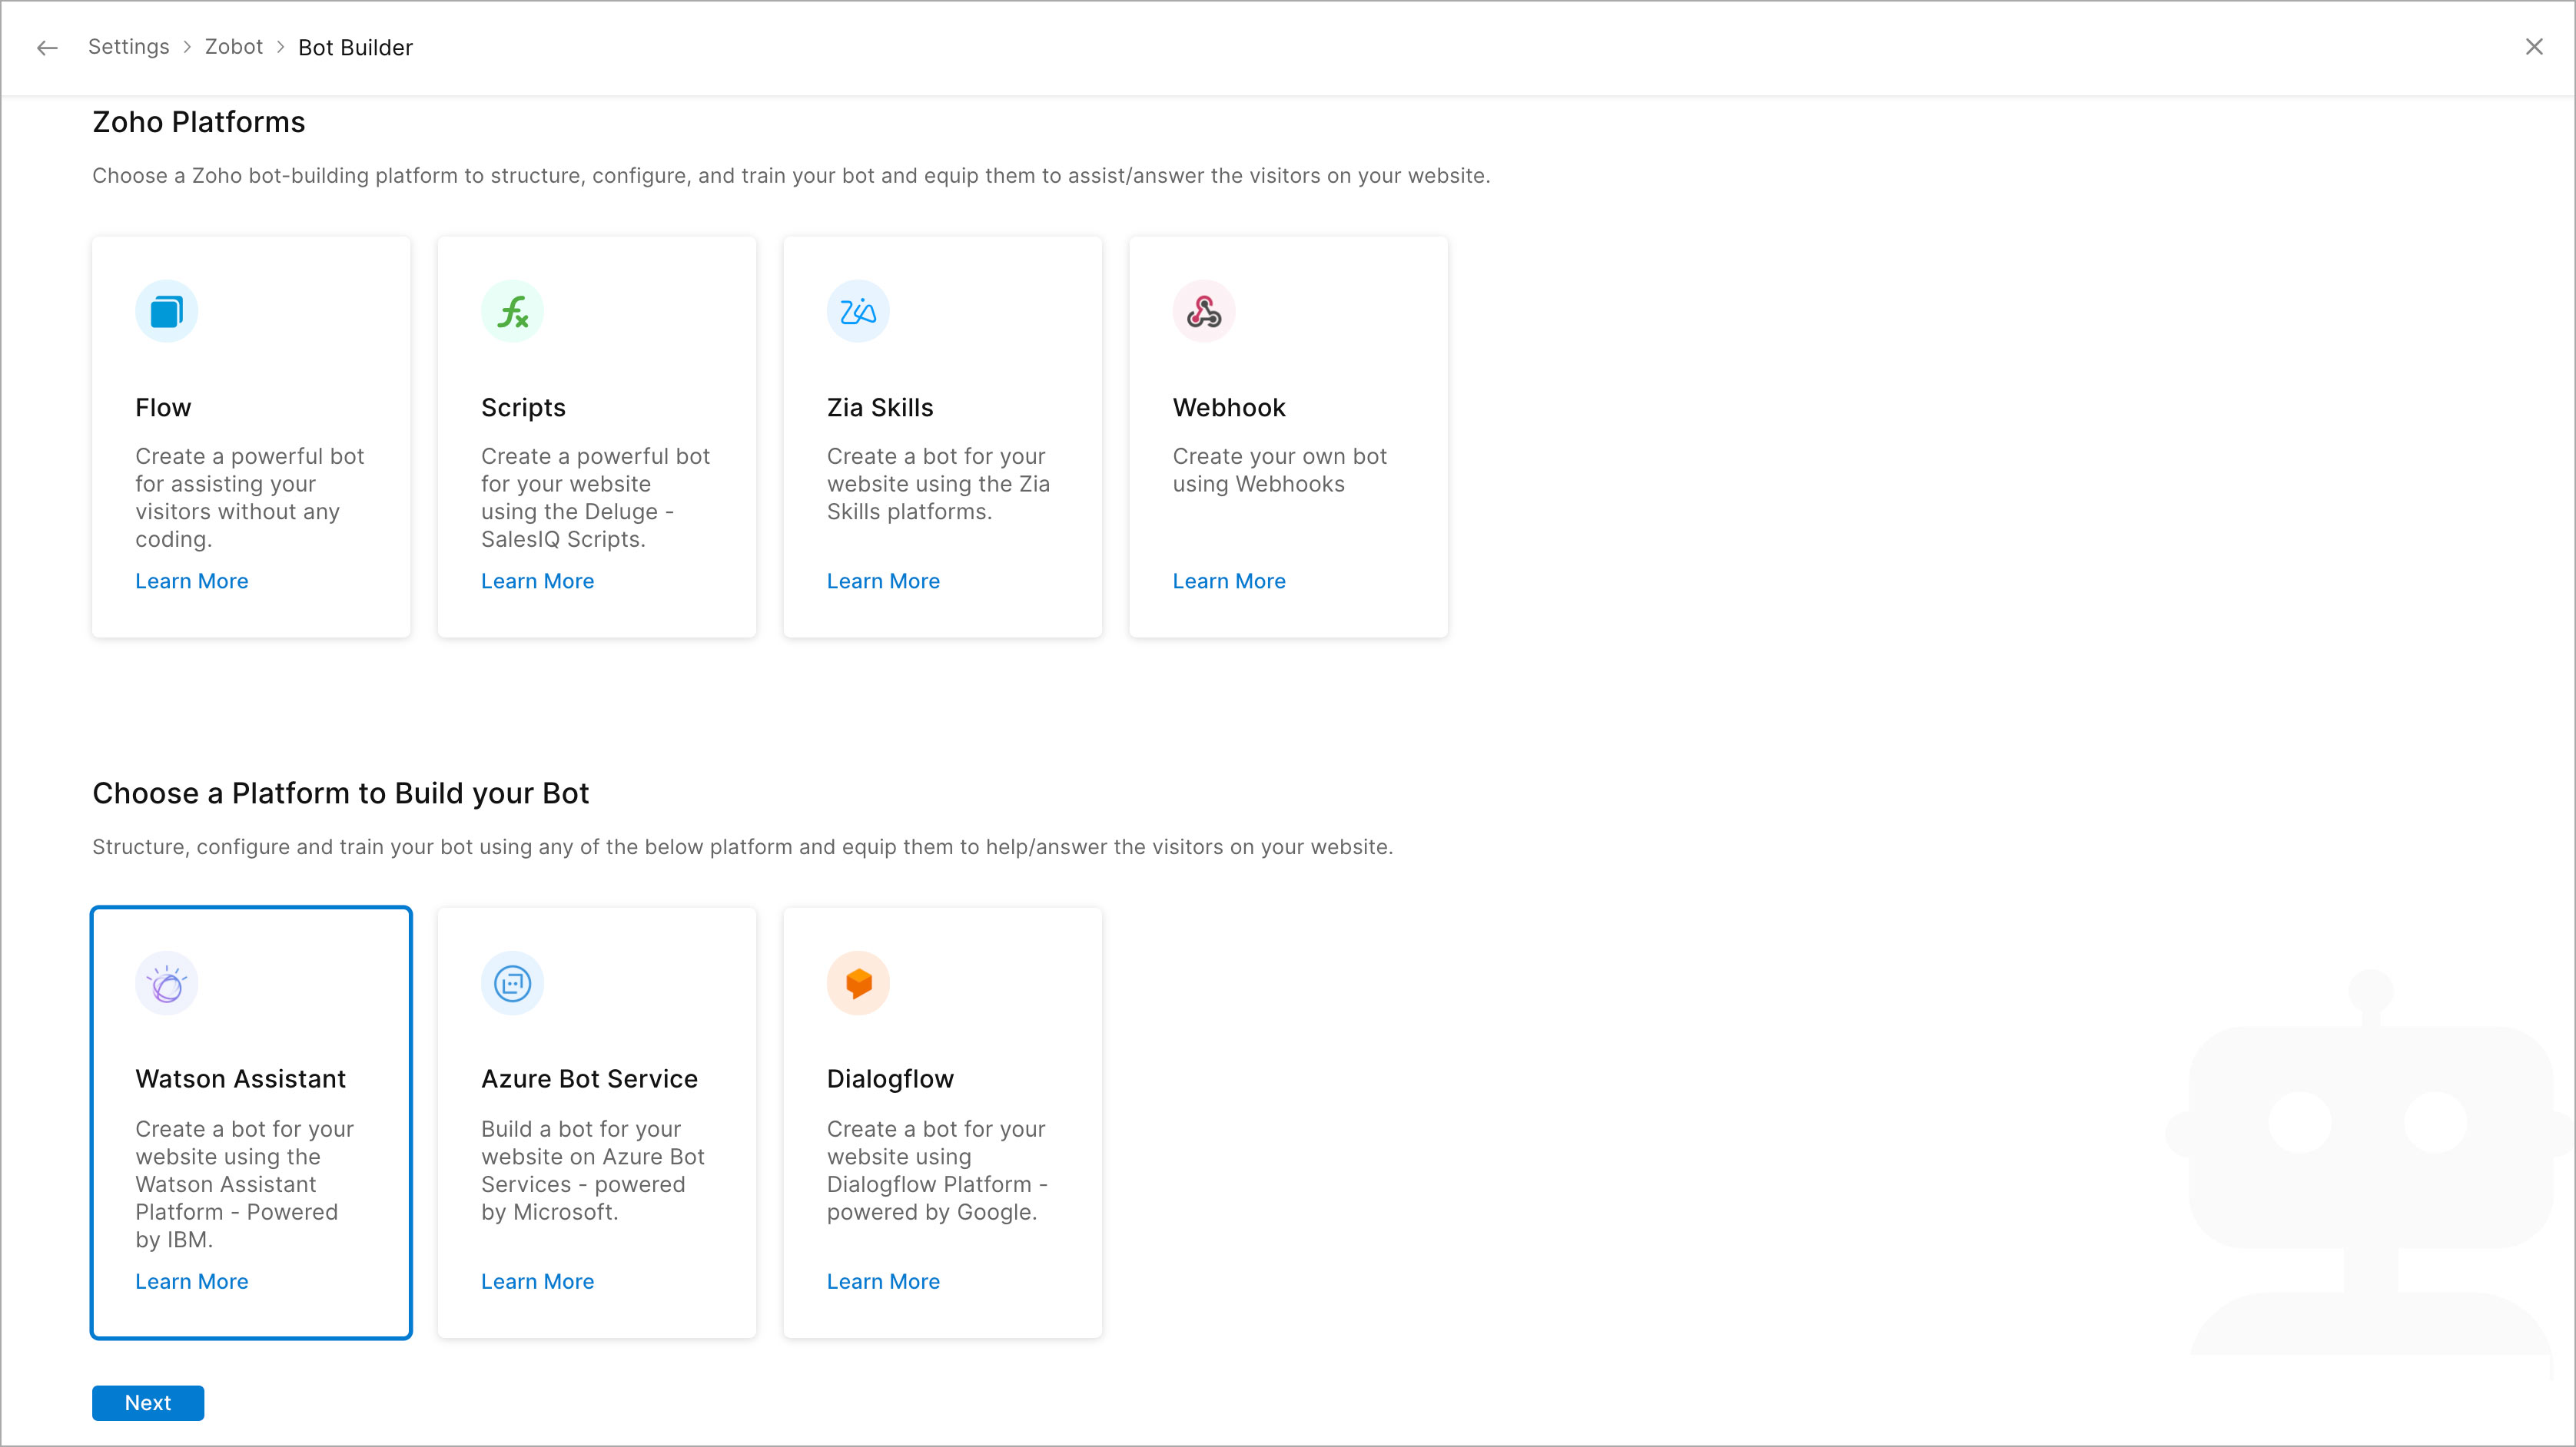2576x1447 pixels.
Task: Click the Watson Assistant icon
Action: point(166,985)
